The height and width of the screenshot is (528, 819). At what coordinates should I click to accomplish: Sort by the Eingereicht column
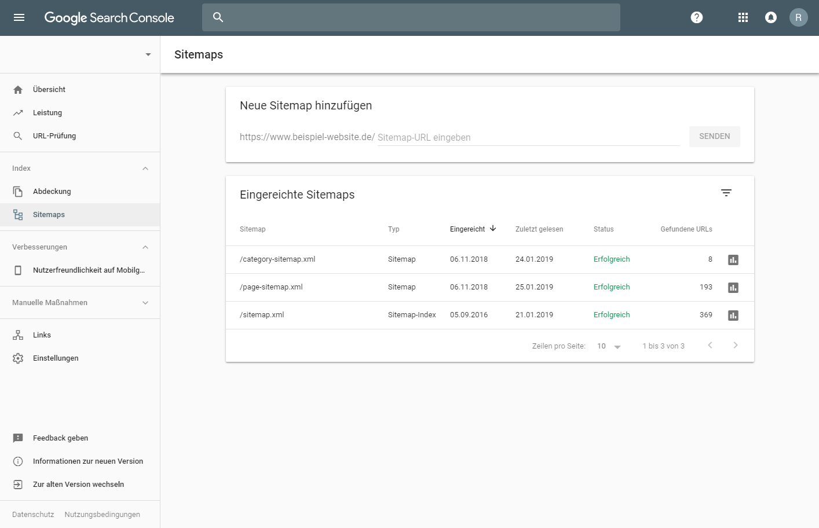[x=467, y=229]
